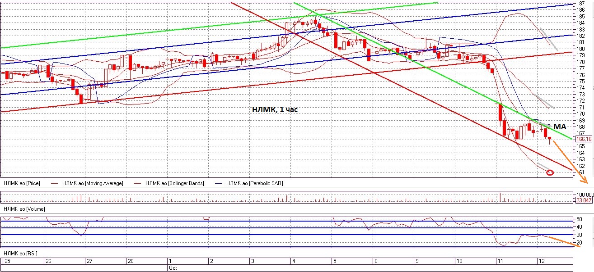Screen dimensions: 594x272
Task: Click the 'НЛМК ао [Price]' legend entry
Action: [x=21, y=183]
